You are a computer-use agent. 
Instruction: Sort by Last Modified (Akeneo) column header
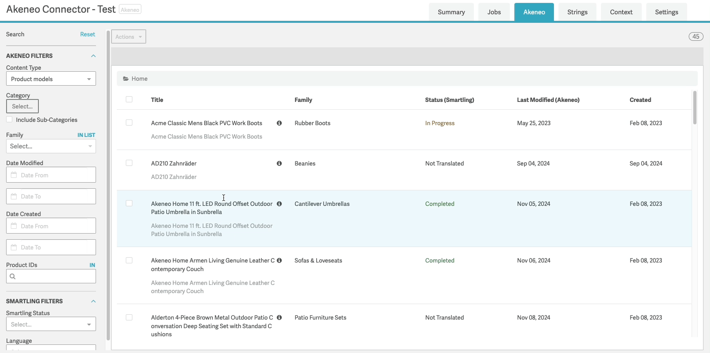548,100
